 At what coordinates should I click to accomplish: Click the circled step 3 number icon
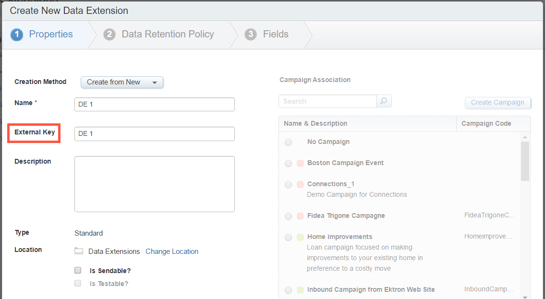pyautogui.click(x=250, y=34)
